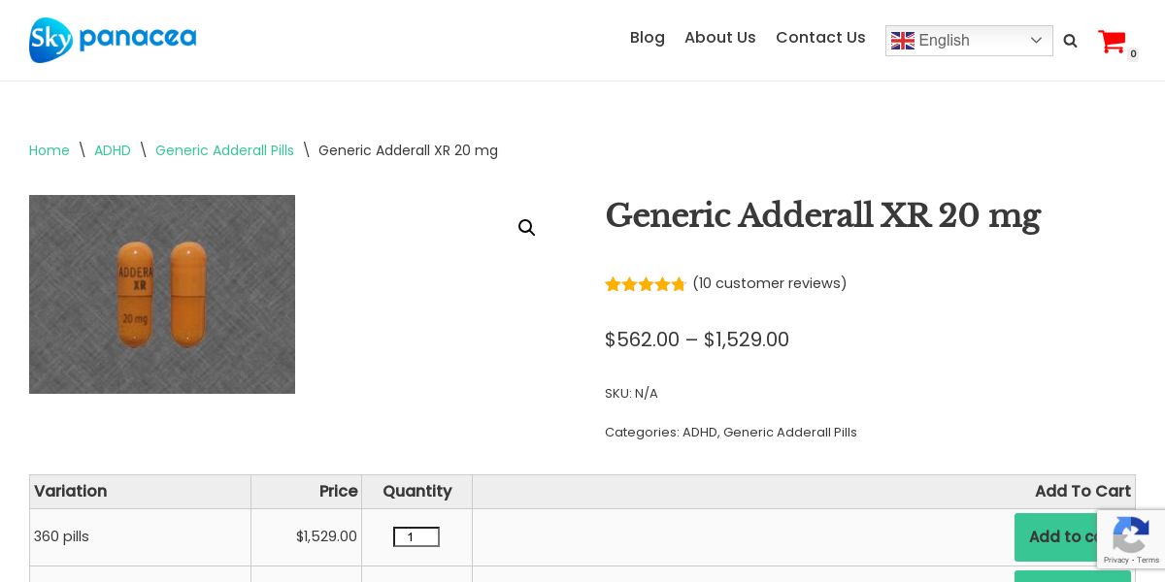Expand the English language dropdown
This screenshot has width=1165, height=582.
(x=1035, y=41)
